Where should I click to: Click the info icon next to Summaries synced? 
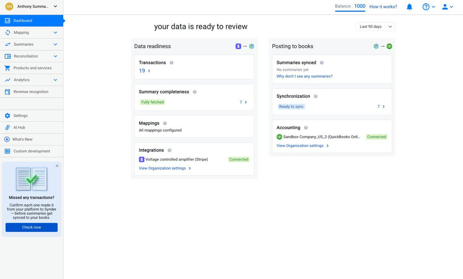click(322, 63)
